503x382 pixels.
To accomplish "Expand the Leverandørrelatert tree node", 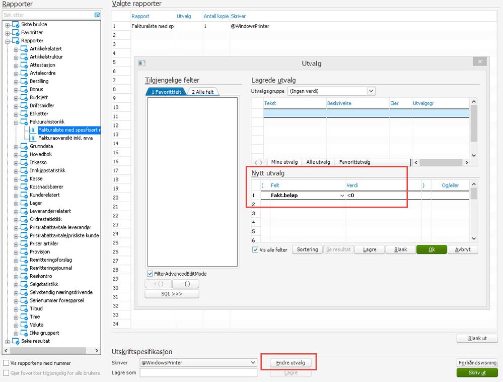I will (x=16, y=212).
